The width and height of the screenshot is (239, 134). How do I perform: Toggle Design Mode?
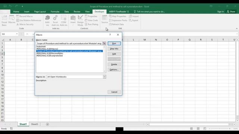80,21
